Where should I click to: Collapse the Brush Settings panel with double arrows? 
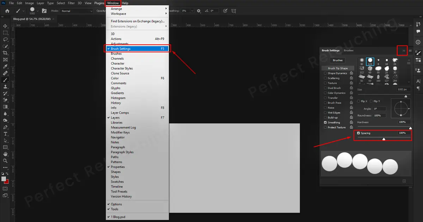(403, 50)
